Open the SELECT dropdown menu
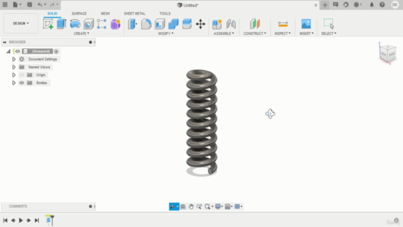403x227 pixels. coord(329,33)
